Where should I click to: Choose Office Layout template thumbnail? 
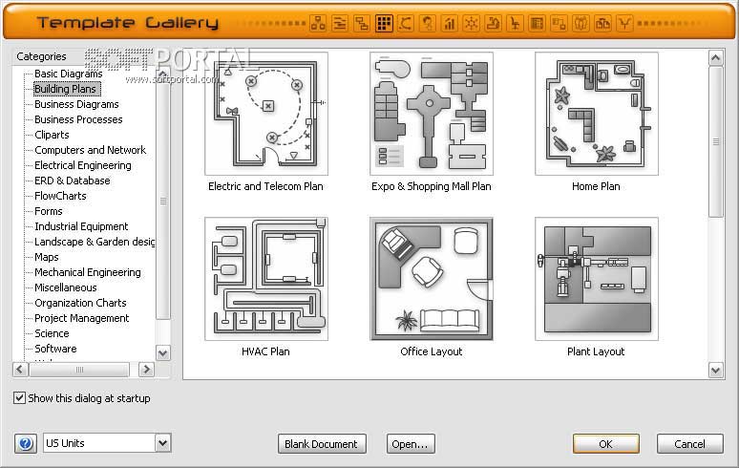[432, 279]
